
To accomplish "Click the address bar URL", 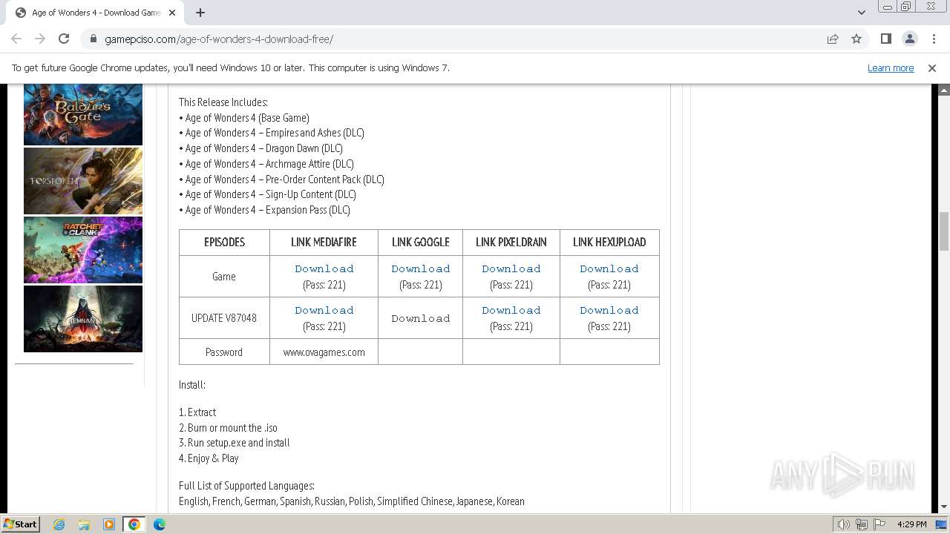I will coord(219,39).
